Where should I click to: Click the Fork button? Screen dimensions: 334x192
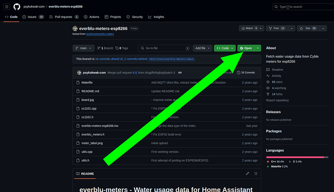277,29
